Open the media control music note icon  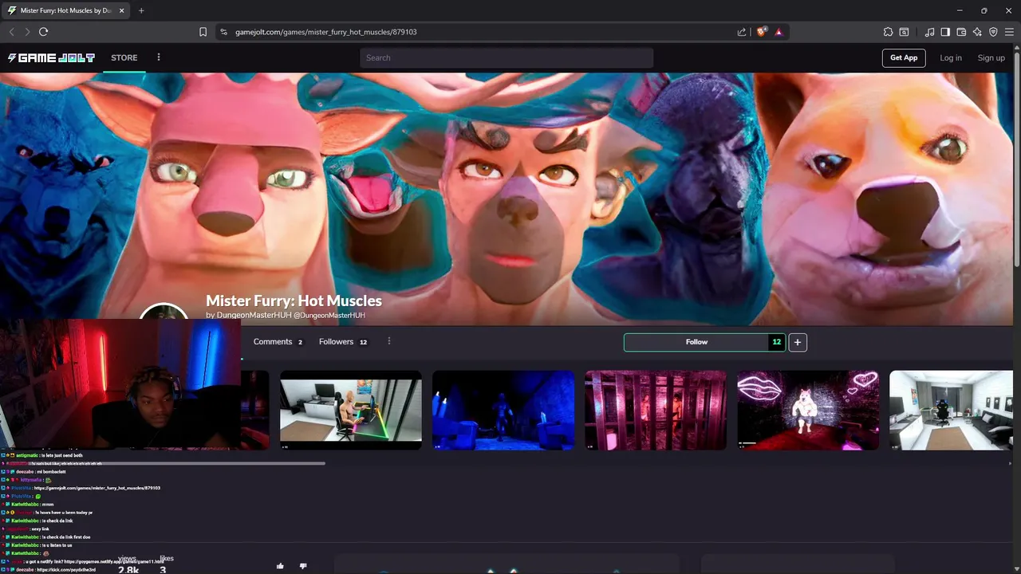click(x=929, y=32)
